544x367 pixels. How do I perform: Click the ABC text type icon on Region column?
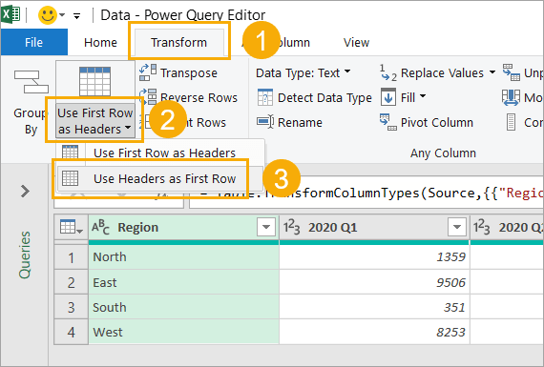click(100, 227)
